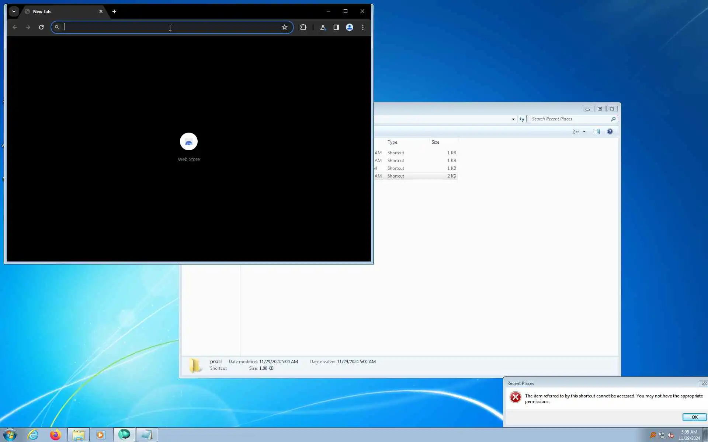Click the Explorer refresh icon
Screen dimensions: 708x442
coord(521,119)
